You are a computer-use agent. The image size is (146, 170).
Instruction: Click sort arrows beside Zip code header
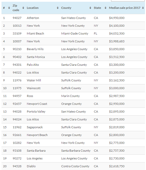[23, 8]
